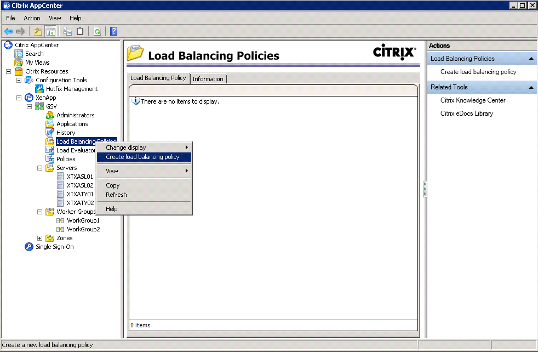538x352 pixels.
Task: Click the Paste clipboard toolbar icon
Action: 80,32
